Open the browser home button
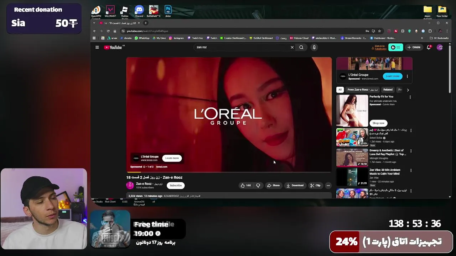Viewport: 456px width, 256px height. point(115,31)
